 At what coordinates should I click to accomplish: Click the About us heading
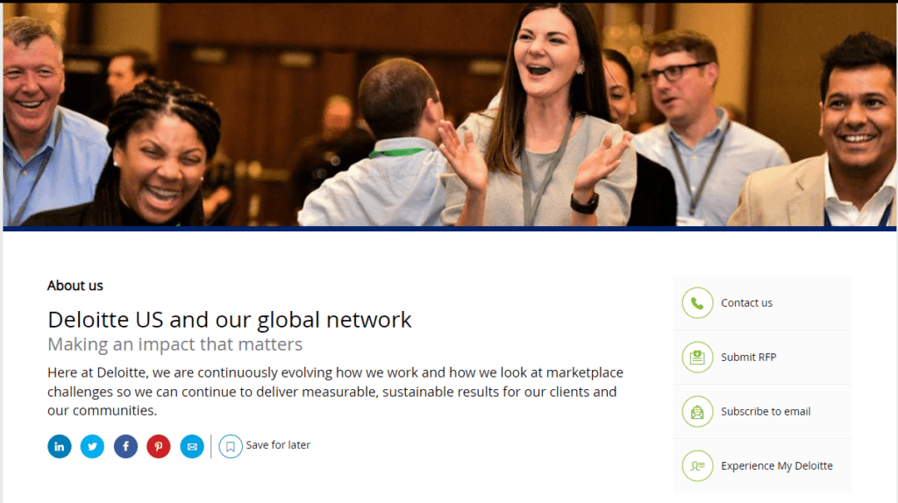(x=75, y=286)
